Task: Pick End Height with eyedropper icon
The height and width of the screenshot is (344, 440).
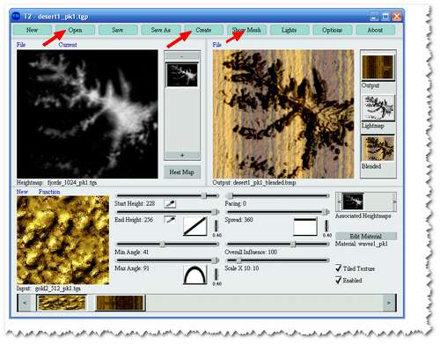Action: (170, 220)
